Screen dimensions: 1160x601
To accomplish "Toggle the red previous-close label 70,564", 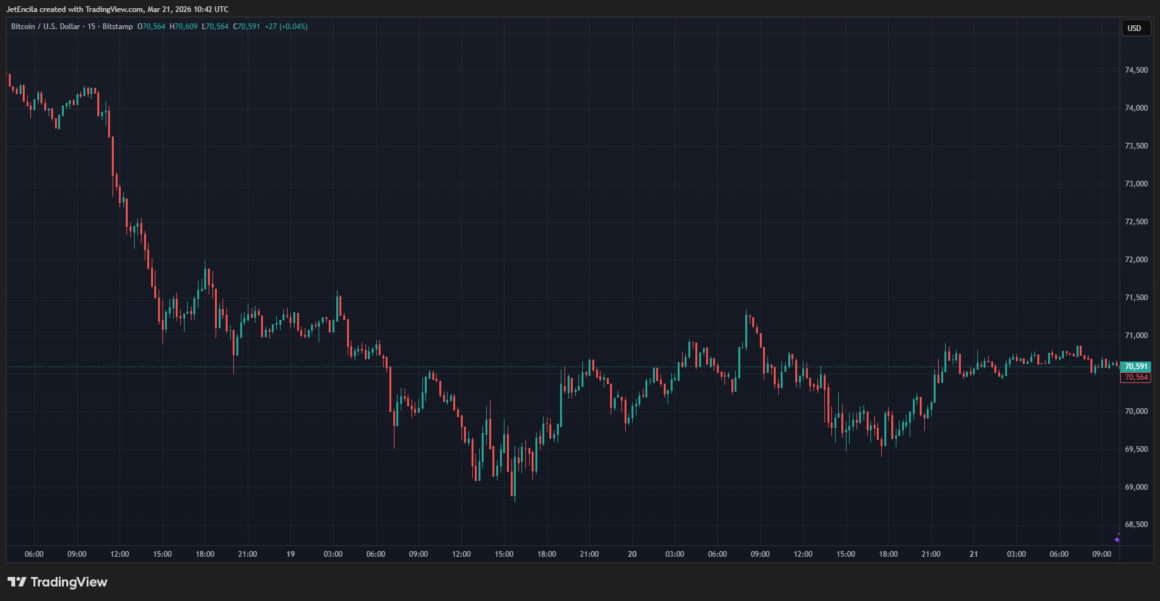I will (1135, 377).
